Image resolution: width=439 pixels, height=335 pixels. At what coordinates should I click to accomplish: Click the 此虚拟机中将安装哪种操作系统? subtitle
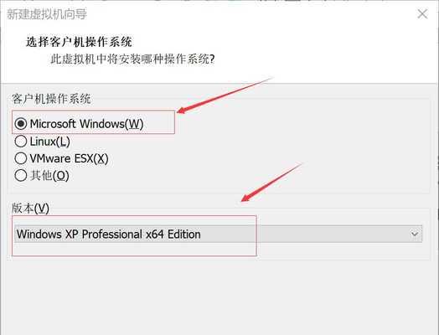(132, 59)
